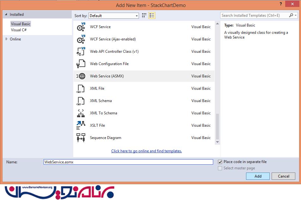The height and width of the screenshot is (200, 301).
Task: Open the help question mark button
Action: coord(281,4)
